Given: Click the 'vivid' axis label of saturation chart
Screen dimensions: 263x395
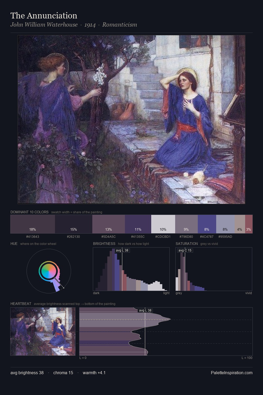Looking at the screenshot, I should tap(249, 293).
